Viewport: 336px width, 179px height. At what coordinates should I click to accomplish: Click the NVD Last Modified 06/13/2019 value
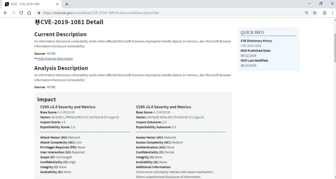coord(248,65)
